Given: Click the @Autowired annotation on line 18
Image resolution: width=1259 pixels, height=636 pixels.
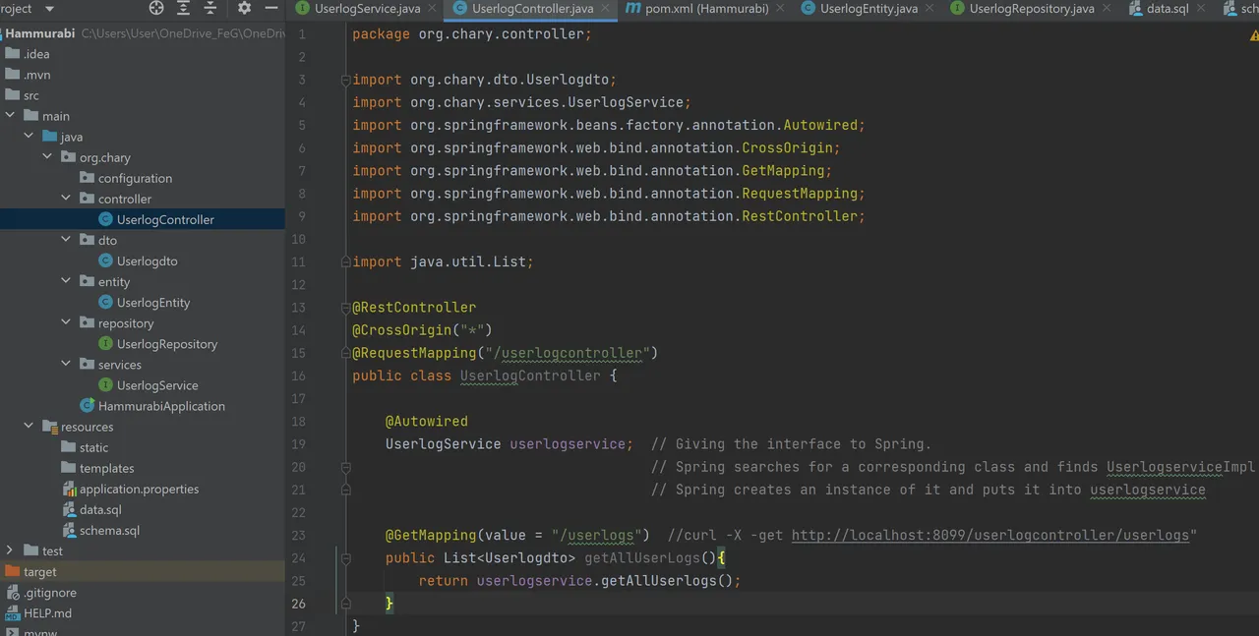Looking at the screenshot, I should [427, 422].
